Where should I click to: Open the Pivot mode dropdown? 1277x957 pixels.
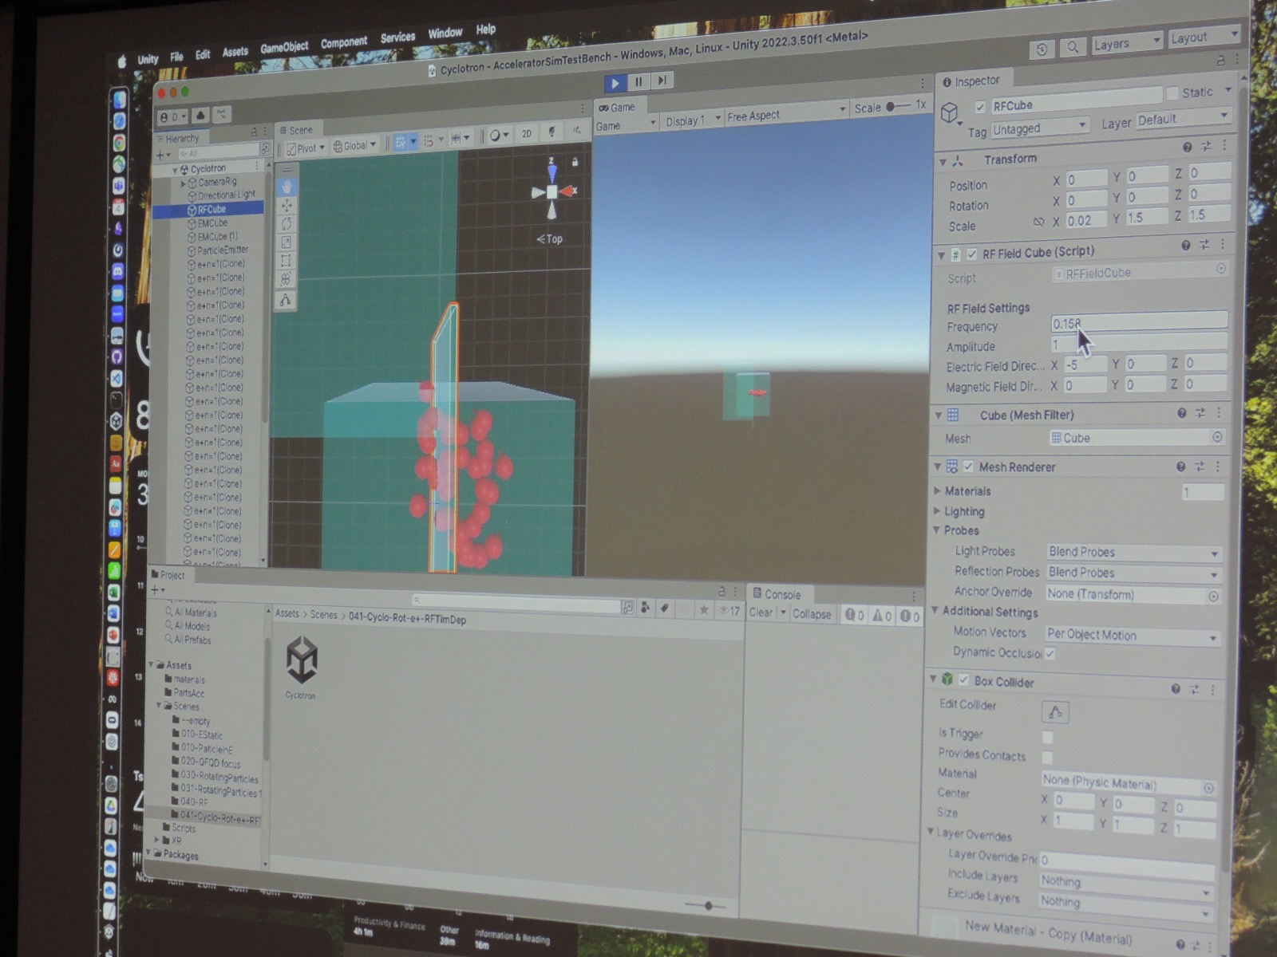click(306, 148)
